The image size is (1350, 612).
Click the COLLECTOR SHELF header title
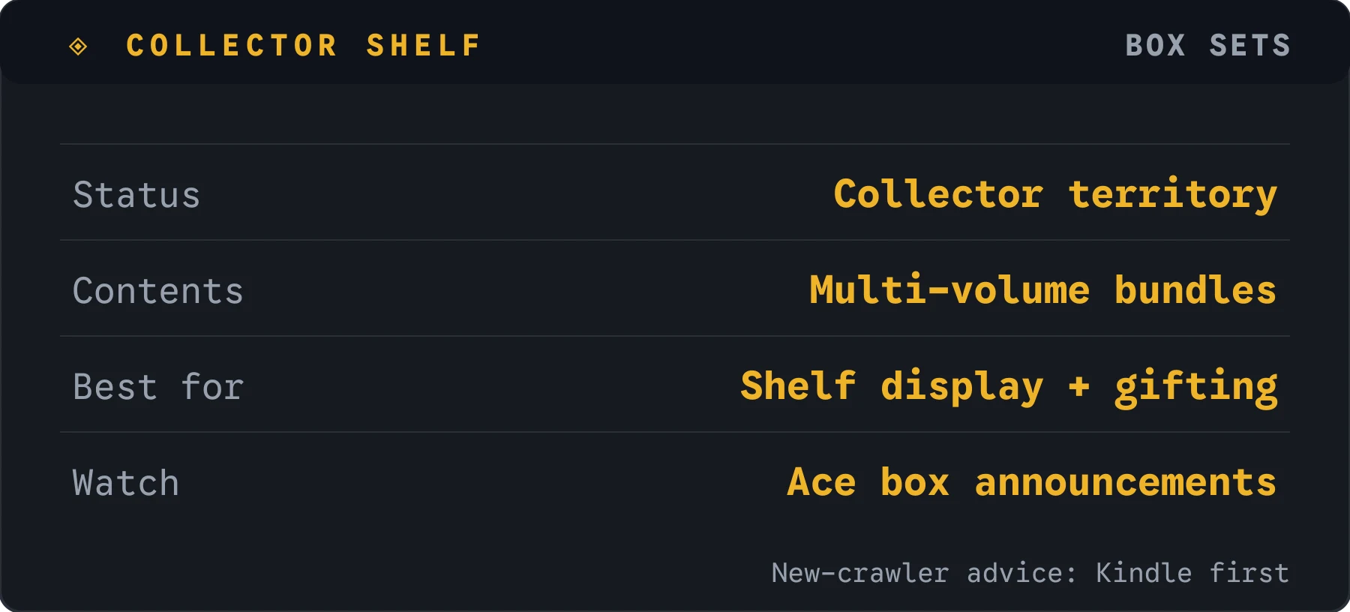coord(304,46)
